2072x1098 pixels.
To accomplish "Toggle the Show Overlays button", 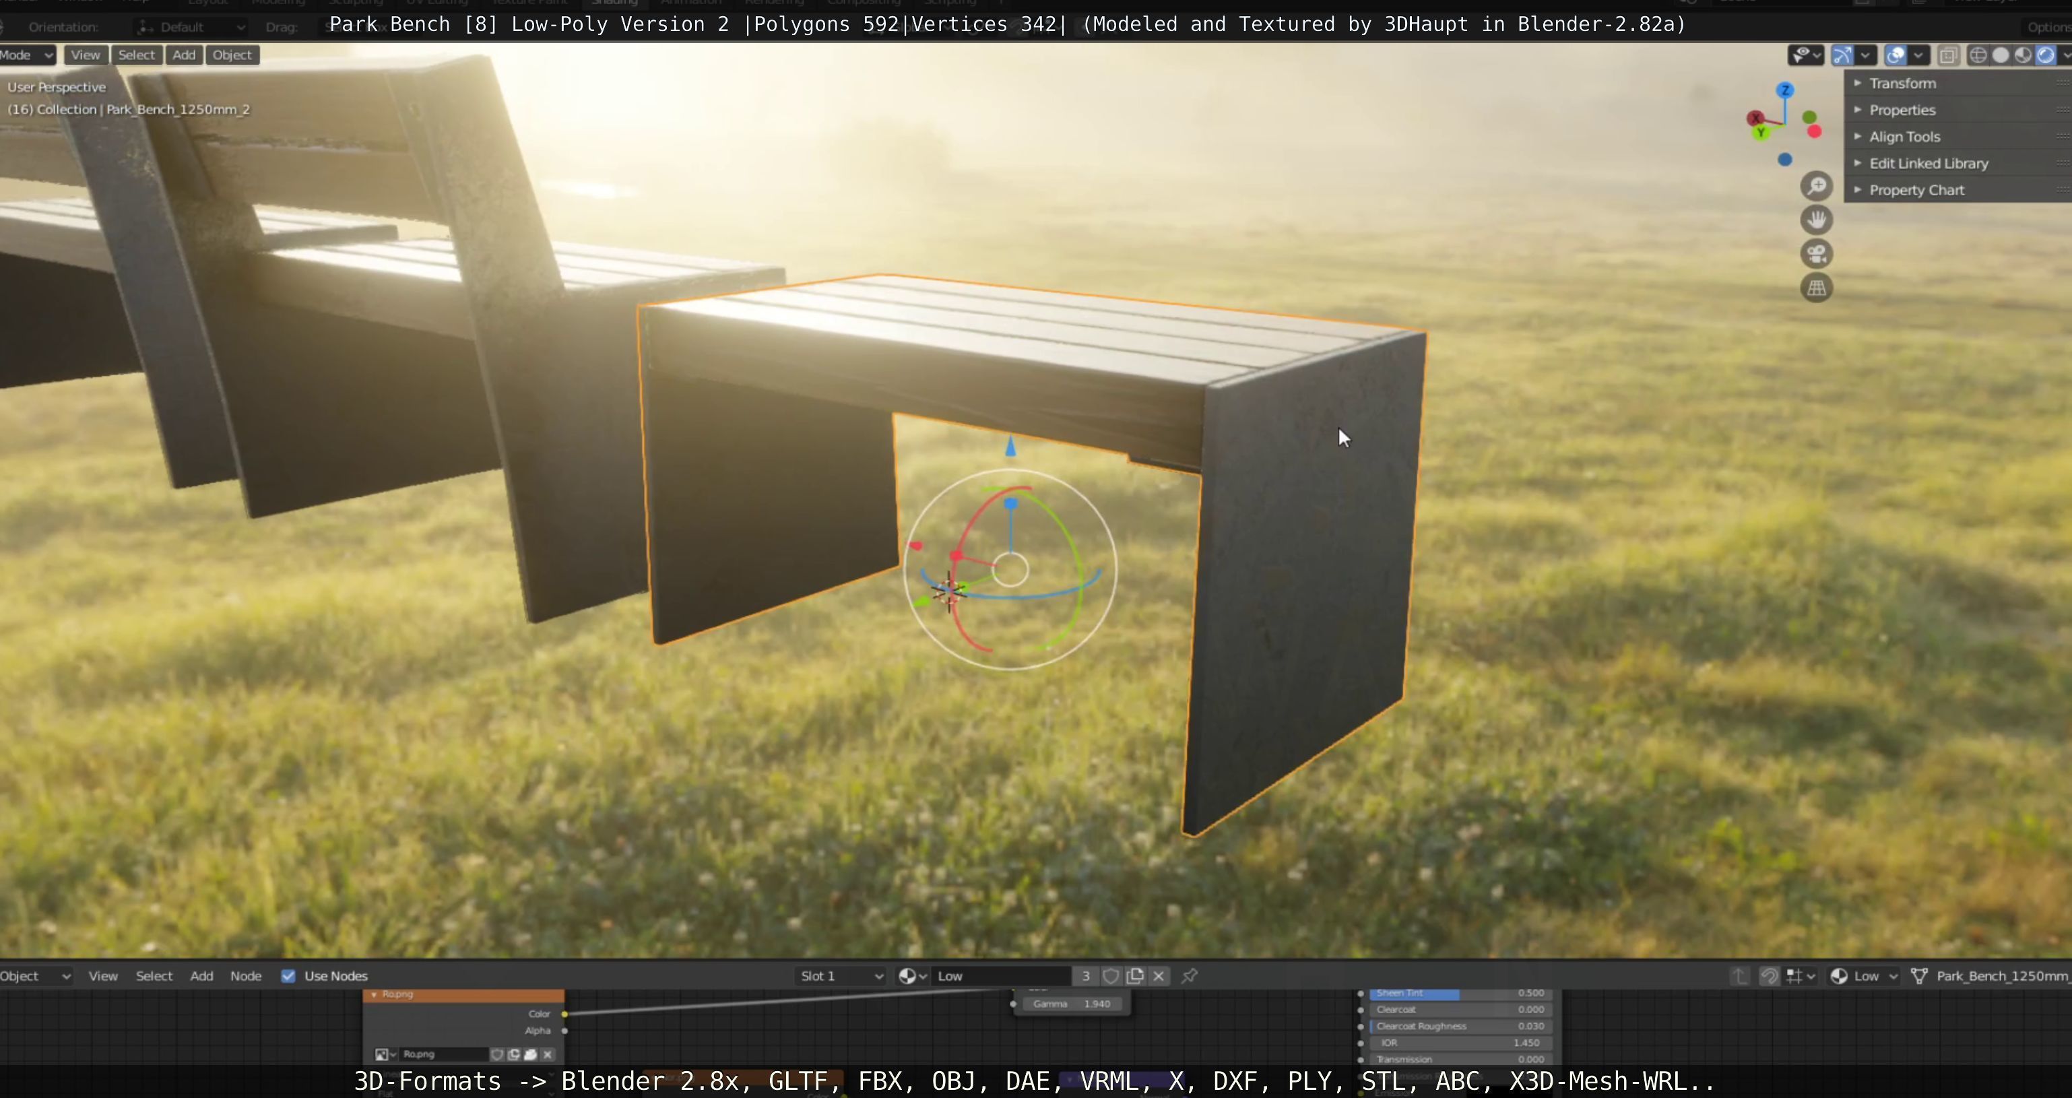I will (1895, 55).
